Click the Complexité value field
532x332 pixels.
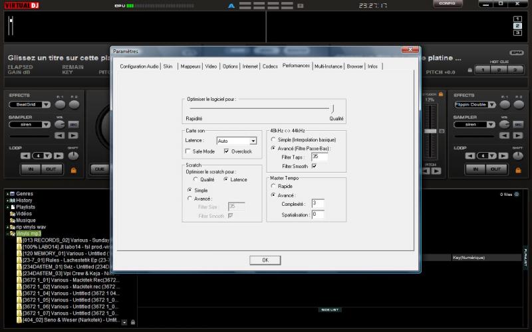click(318, 204)
